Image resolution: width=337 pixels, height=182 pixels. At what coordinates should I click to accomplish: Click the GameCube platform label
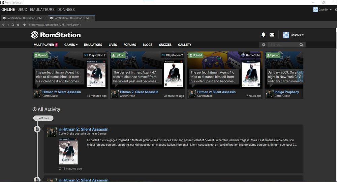pyautogui.click(x=251, y=55)
